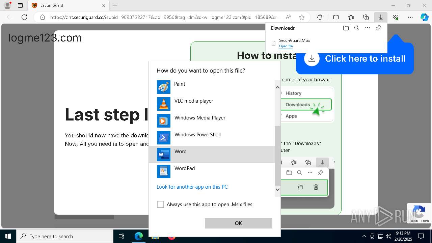Image resolution: width=432 pixels, height=243 pixels.
Task: Pin the Downloads panel
Action: pos(378,28)
